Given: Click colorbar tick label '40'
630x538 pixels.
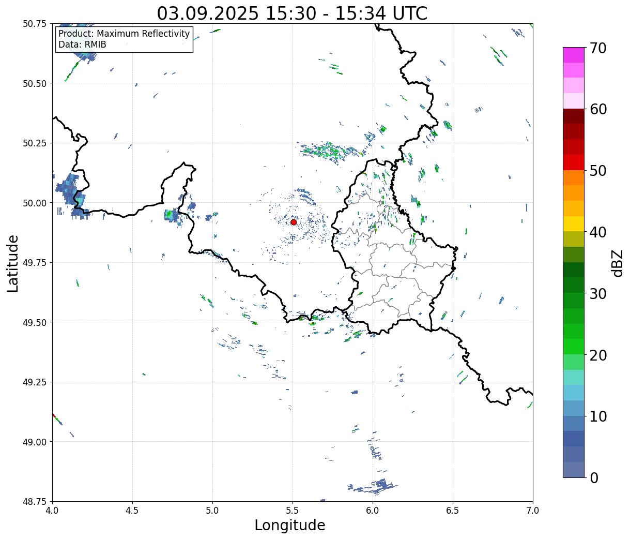Looking at the screenshot, I should (597, 232).
